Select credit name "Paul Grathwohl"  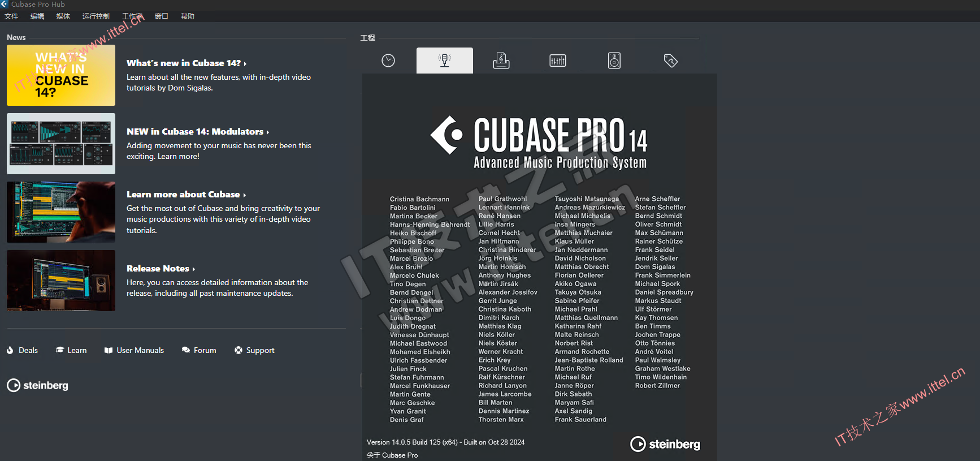[502, 199]
